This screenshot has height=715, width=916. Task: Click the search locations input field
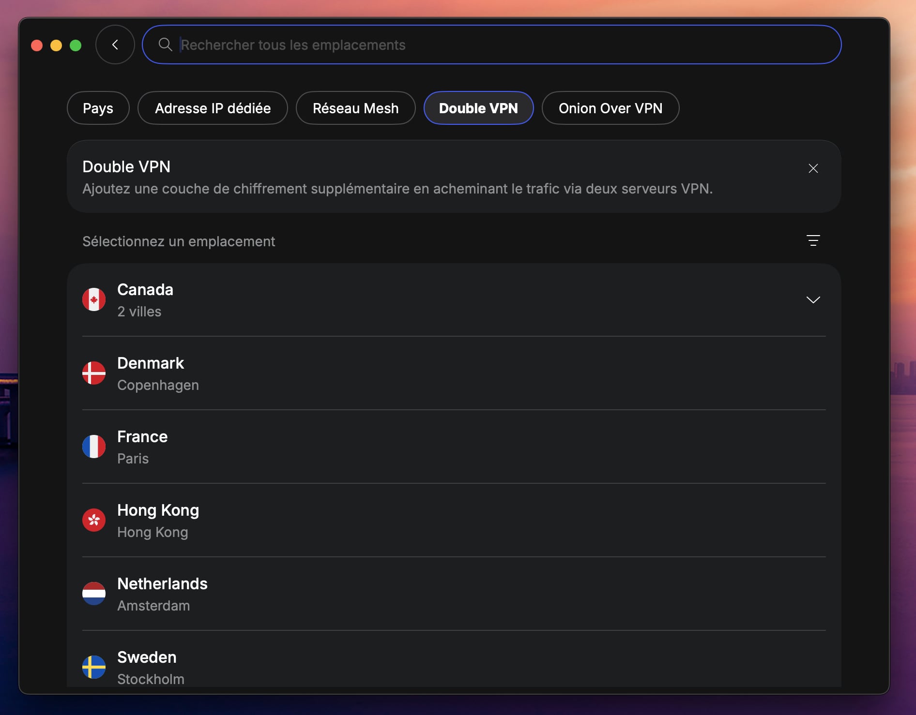click(436, 45)
